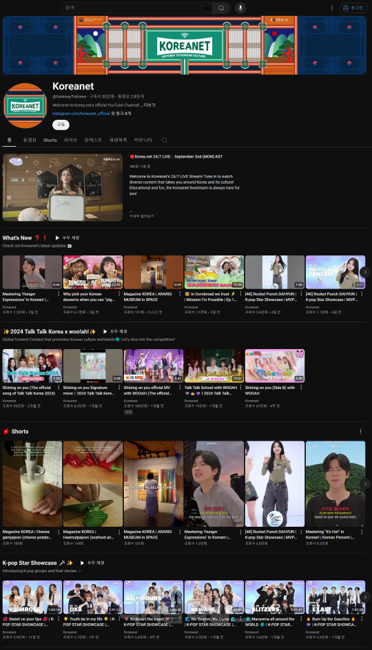The image size is (372, 650).
Task: Show next shorts arrow in Shorts row
Action: click(x=365, y=484)
